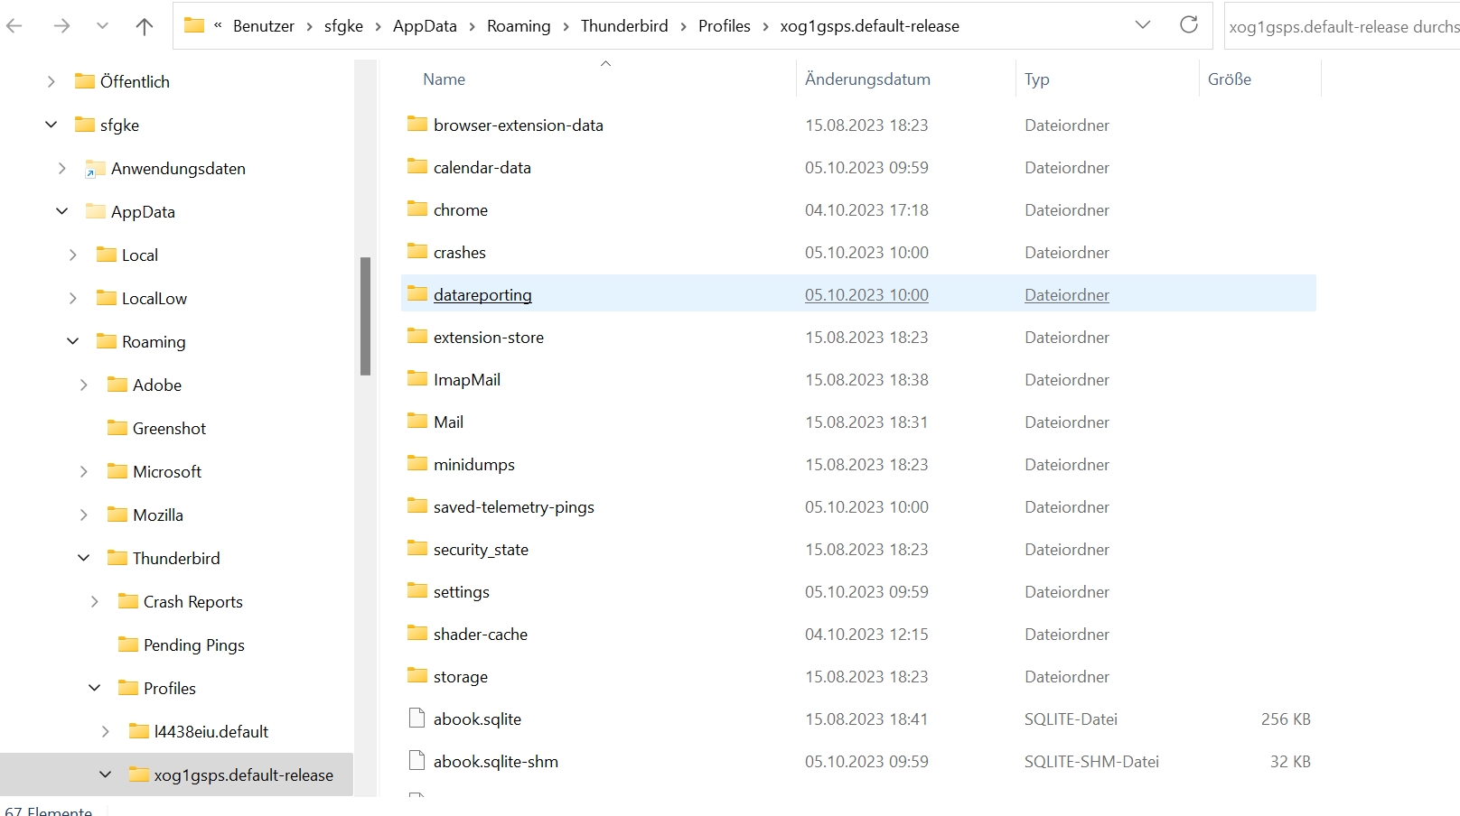The width and height of the screenshot is (1460, 816).
Task: Expand the Anwendungsdaten tree node
Action: pos(62,168)
